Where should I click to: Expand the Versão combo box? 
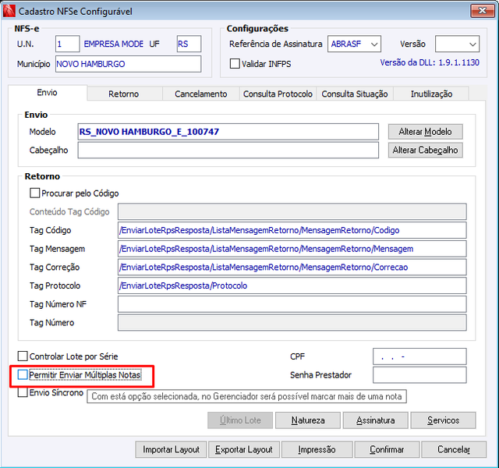point(458,44)
